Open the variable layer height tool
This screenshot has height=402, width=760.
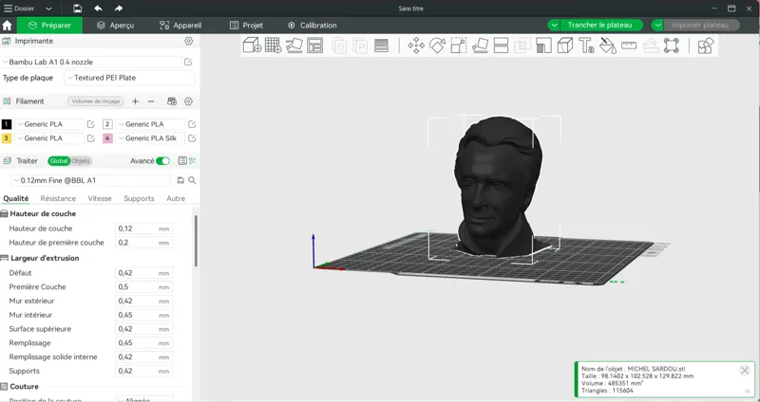tap(382, 46)
